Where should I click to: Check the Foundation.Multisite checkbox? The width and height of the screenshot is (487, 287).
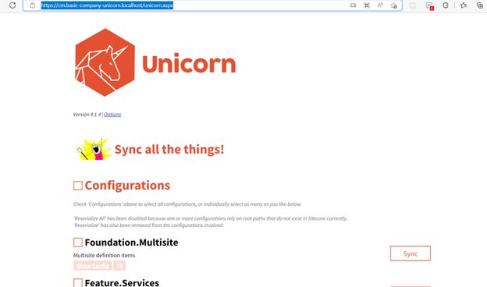tap(77, 243)
